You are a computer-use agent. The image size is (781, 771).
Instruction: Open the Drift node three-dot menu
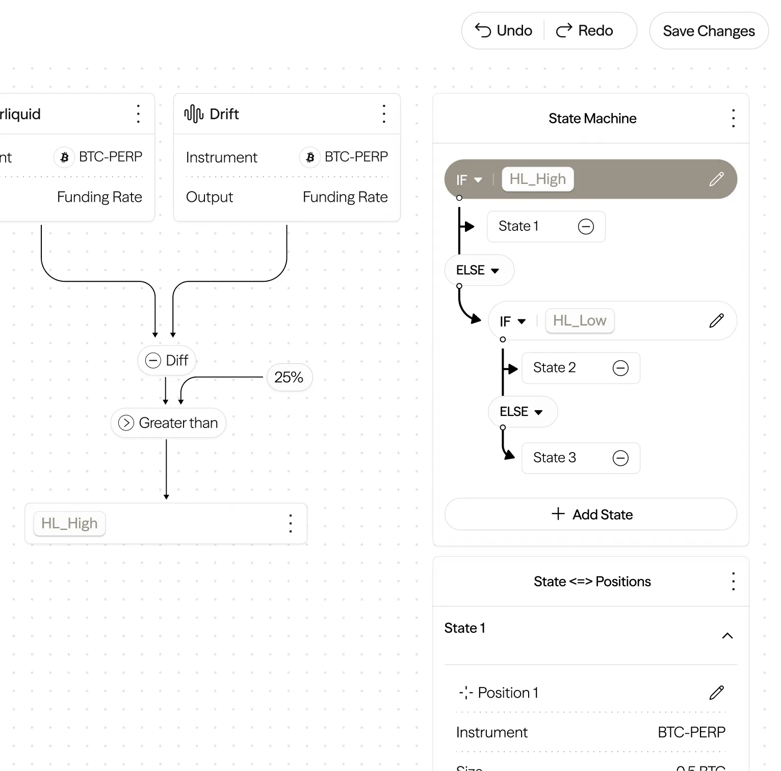(x=384, y=114)
